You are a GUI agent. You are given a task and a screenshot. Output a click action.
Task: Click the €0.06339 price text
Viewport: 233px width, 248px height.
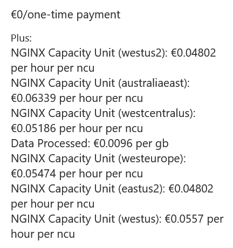pyautogui.click(x=33, y=98)
